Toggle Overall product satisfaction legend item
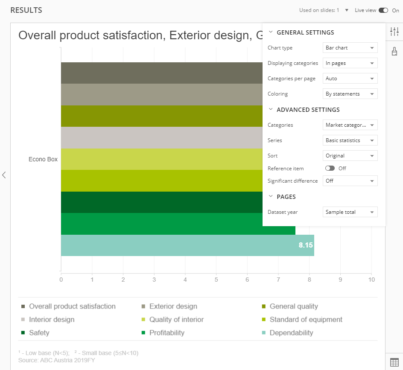The image size is (403, 370). pyautogui.click(x=68, y=306)
